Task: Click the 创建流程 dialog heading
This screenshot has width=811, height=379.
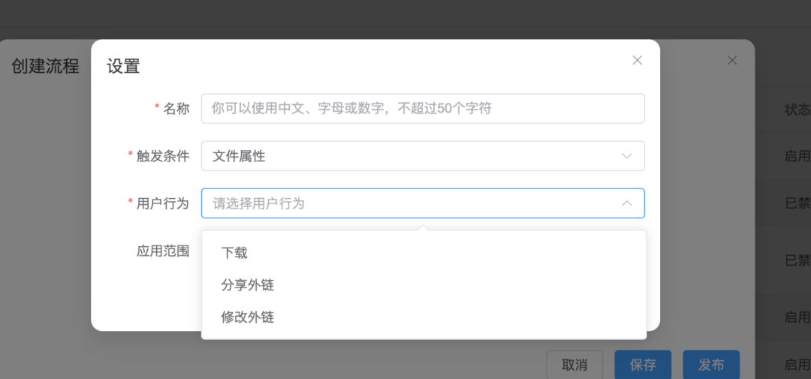Action: tap(45, 66)
